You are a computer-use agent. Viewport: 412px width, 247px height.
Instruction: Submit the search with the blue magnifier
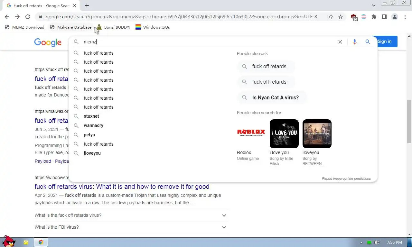368,42
